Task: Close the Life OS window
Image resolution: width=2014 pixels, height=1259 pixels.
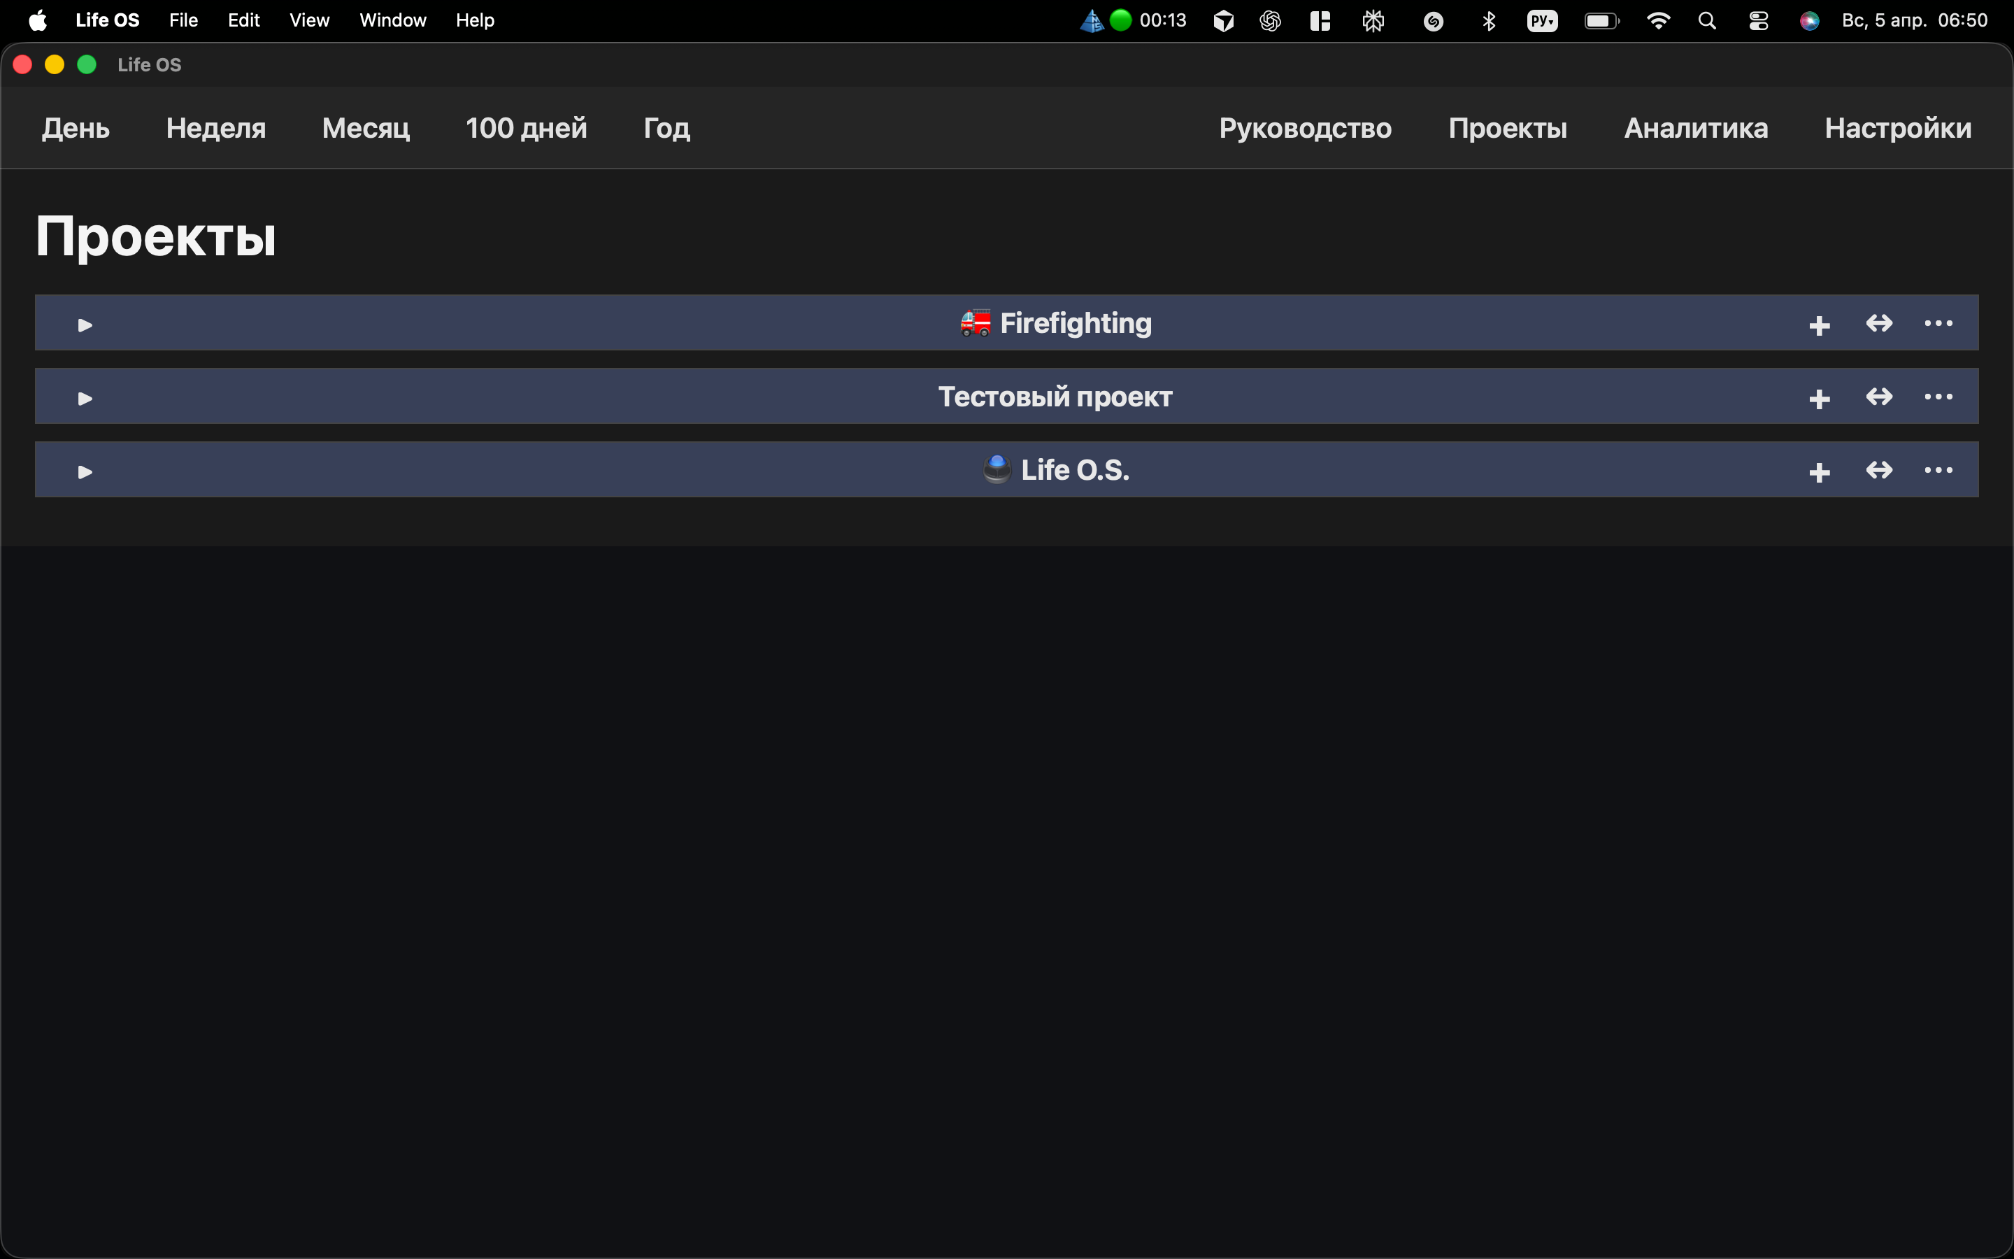Action: 22,64
